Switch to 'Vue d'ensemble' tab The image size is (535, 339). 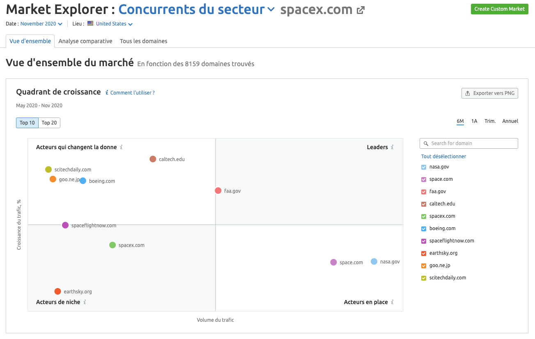30,41
